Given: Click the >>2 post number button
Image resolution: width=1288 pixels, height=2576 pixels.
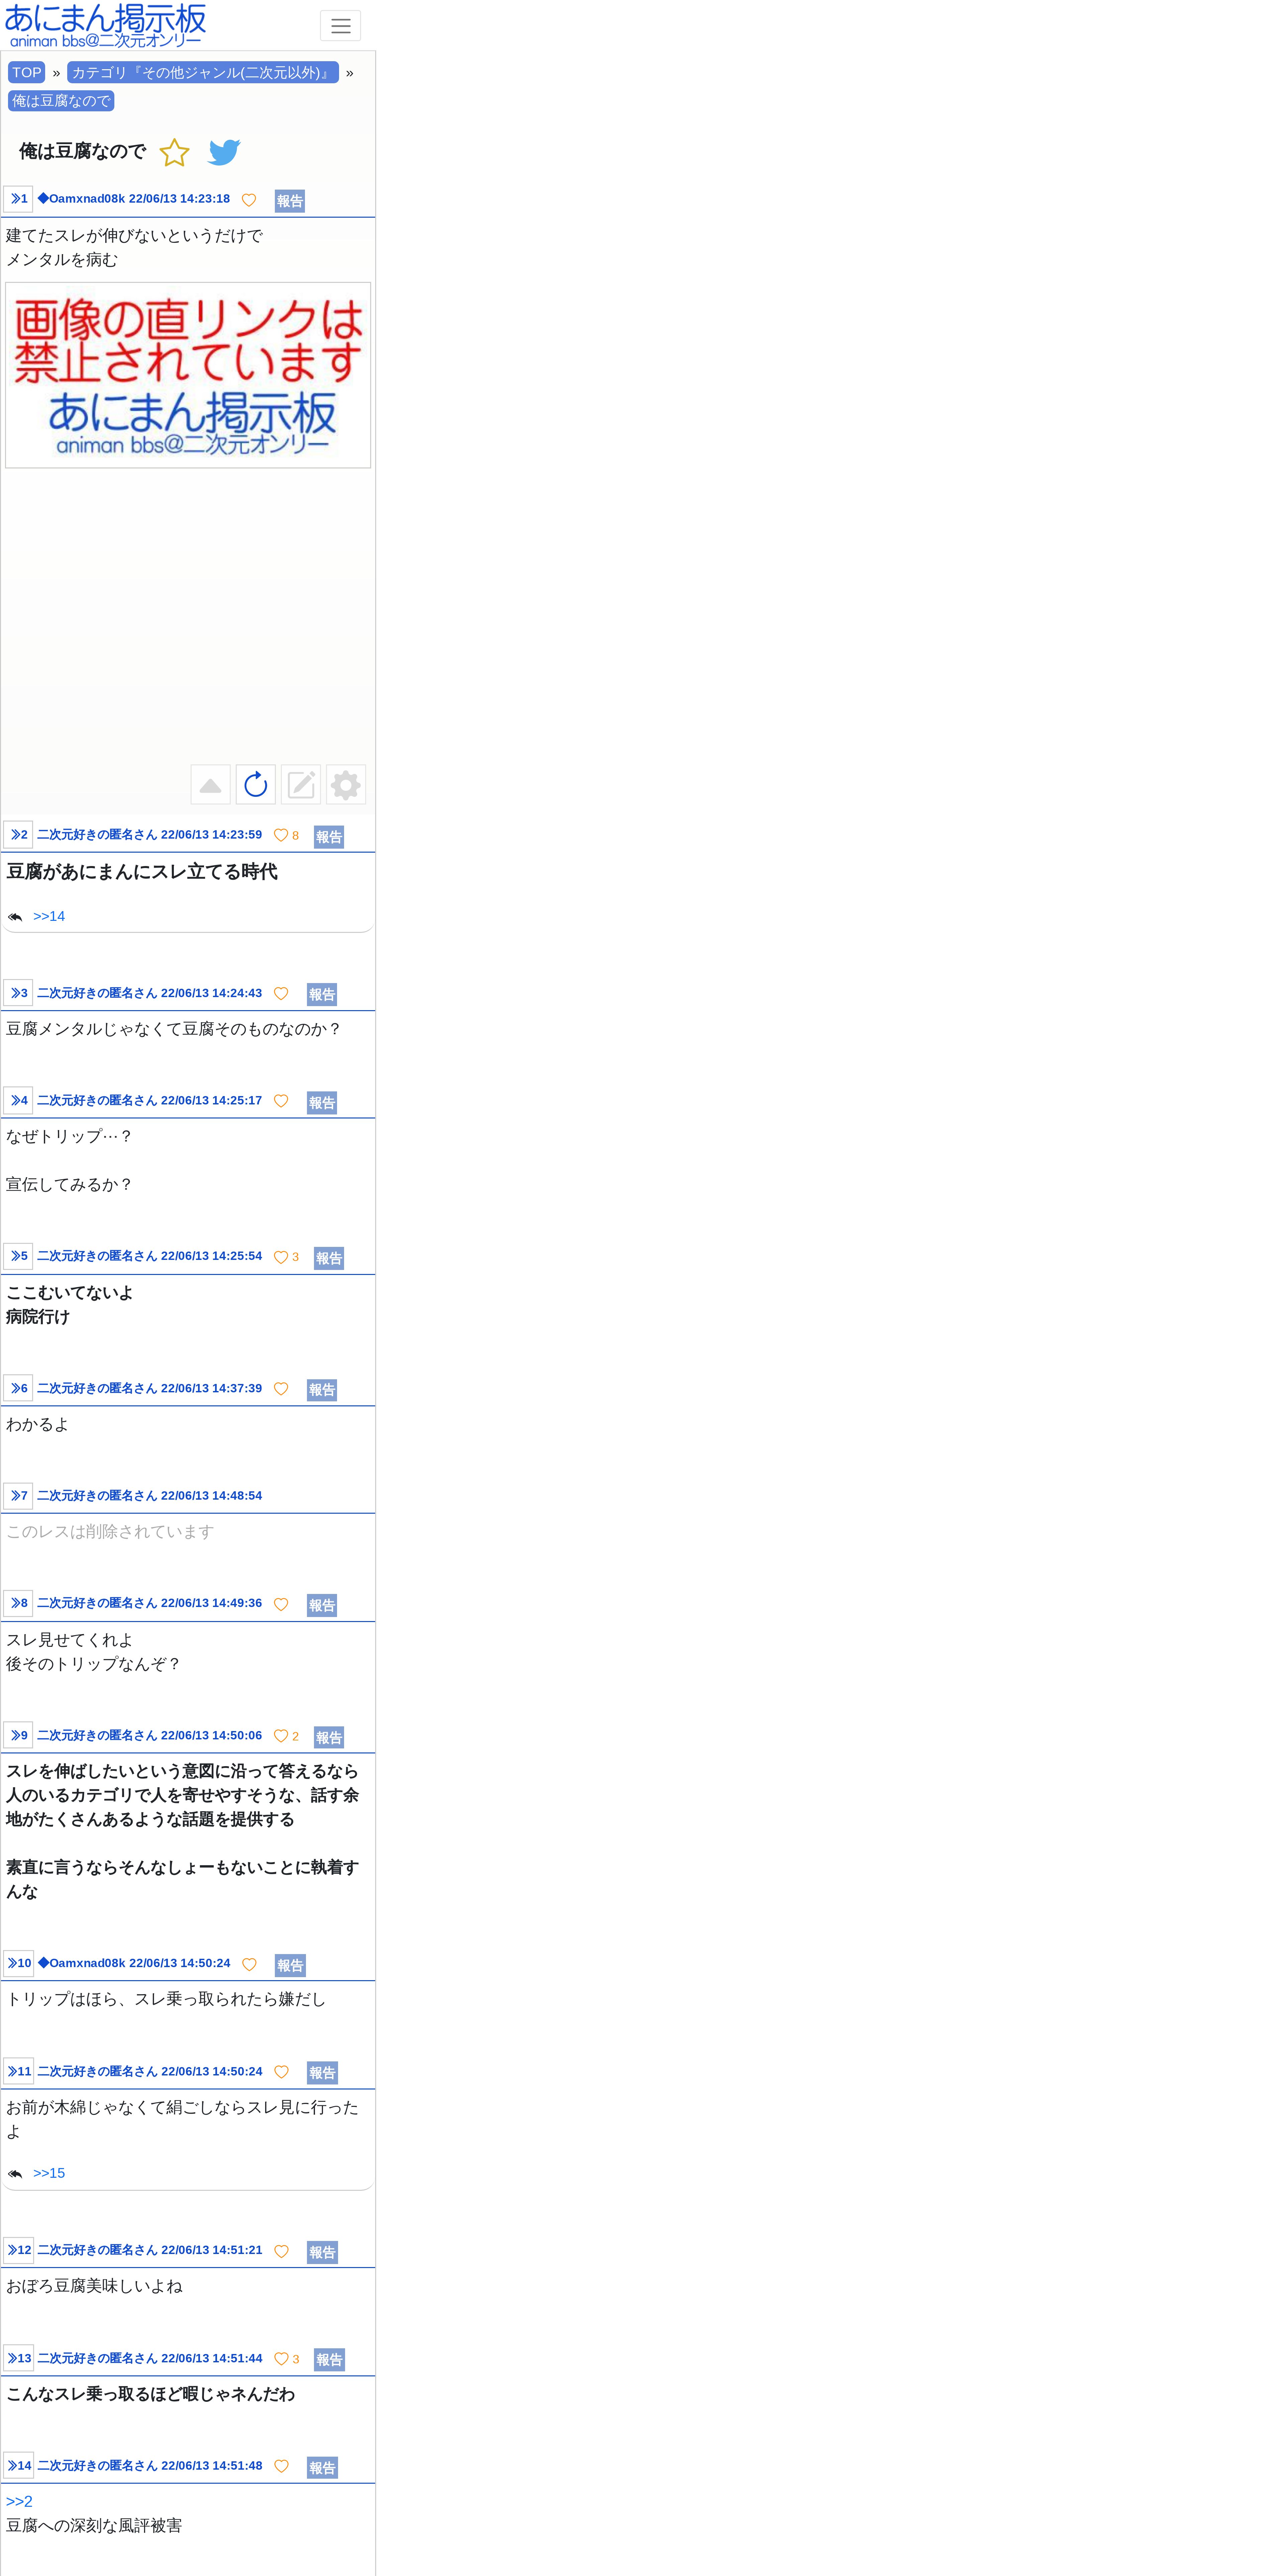Looking at the screenshot, I should point(18,835).
